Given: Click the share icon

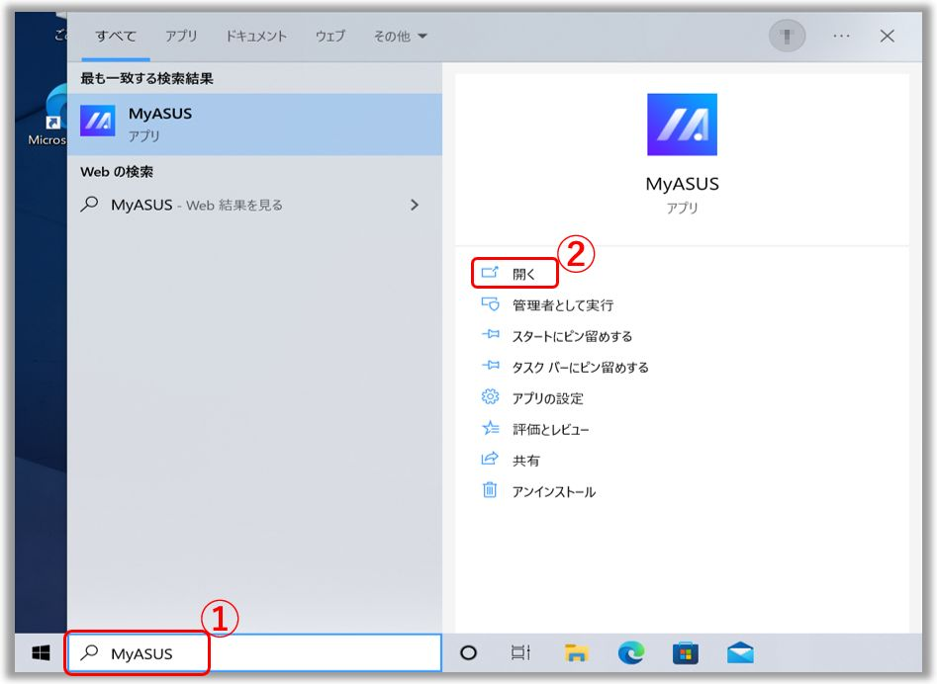Looking at the screenshot, I should pos(490,459).
